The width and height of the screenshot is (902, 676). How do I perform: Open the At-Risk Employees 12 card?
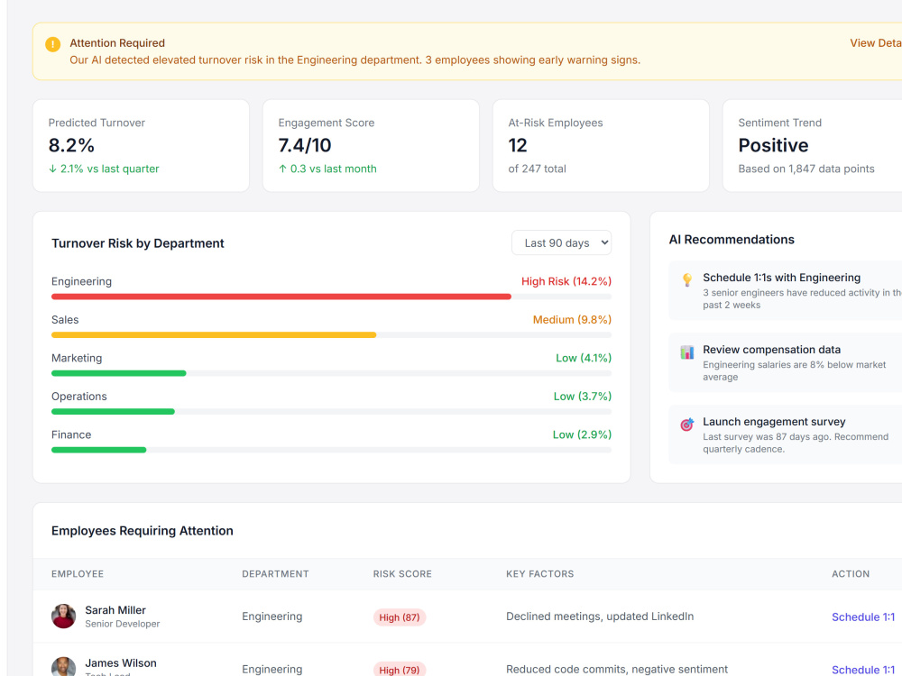(601, 145)
